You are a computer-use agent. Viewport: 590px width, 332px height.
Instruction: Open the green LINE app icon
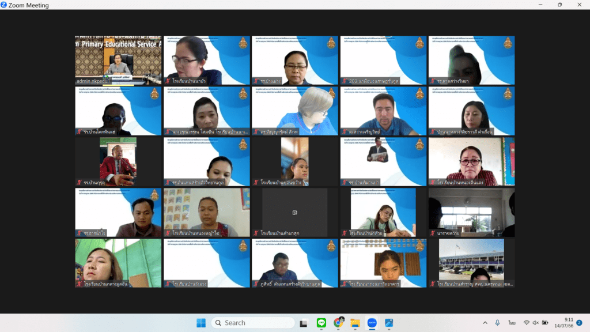coord(322,323)
